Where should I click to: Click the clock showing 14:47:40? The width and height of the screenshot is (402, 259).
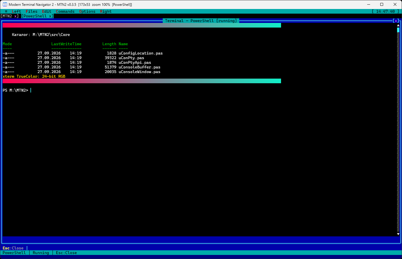coord(385,11)
